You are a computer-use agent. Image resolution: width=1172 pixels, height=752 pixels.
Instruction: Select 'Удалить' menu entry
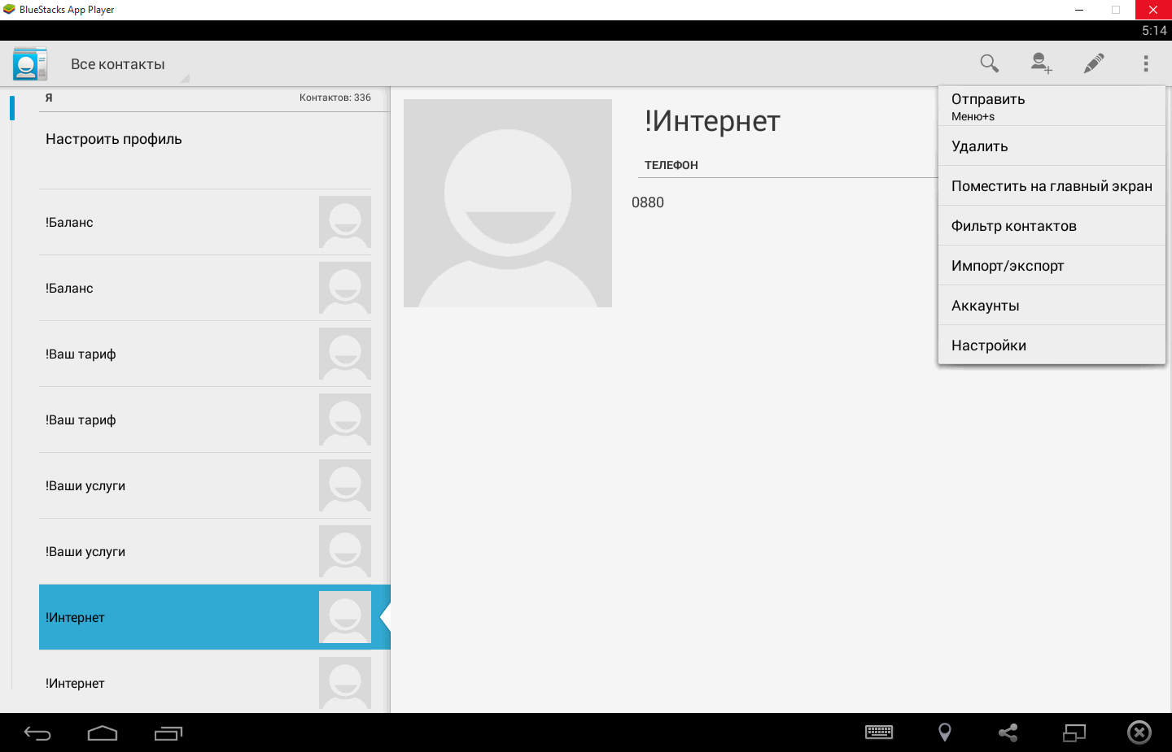point(1052,146)
